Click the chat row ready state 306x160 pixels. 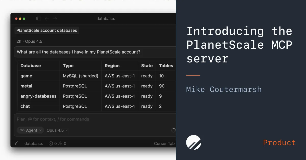tap(147, 106)
